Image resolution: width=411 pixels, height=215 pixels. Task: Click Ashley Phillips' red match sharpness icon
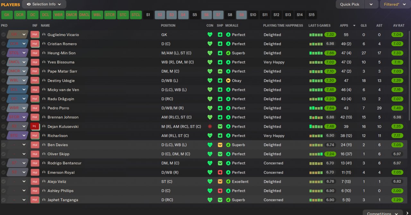point(220,191)
